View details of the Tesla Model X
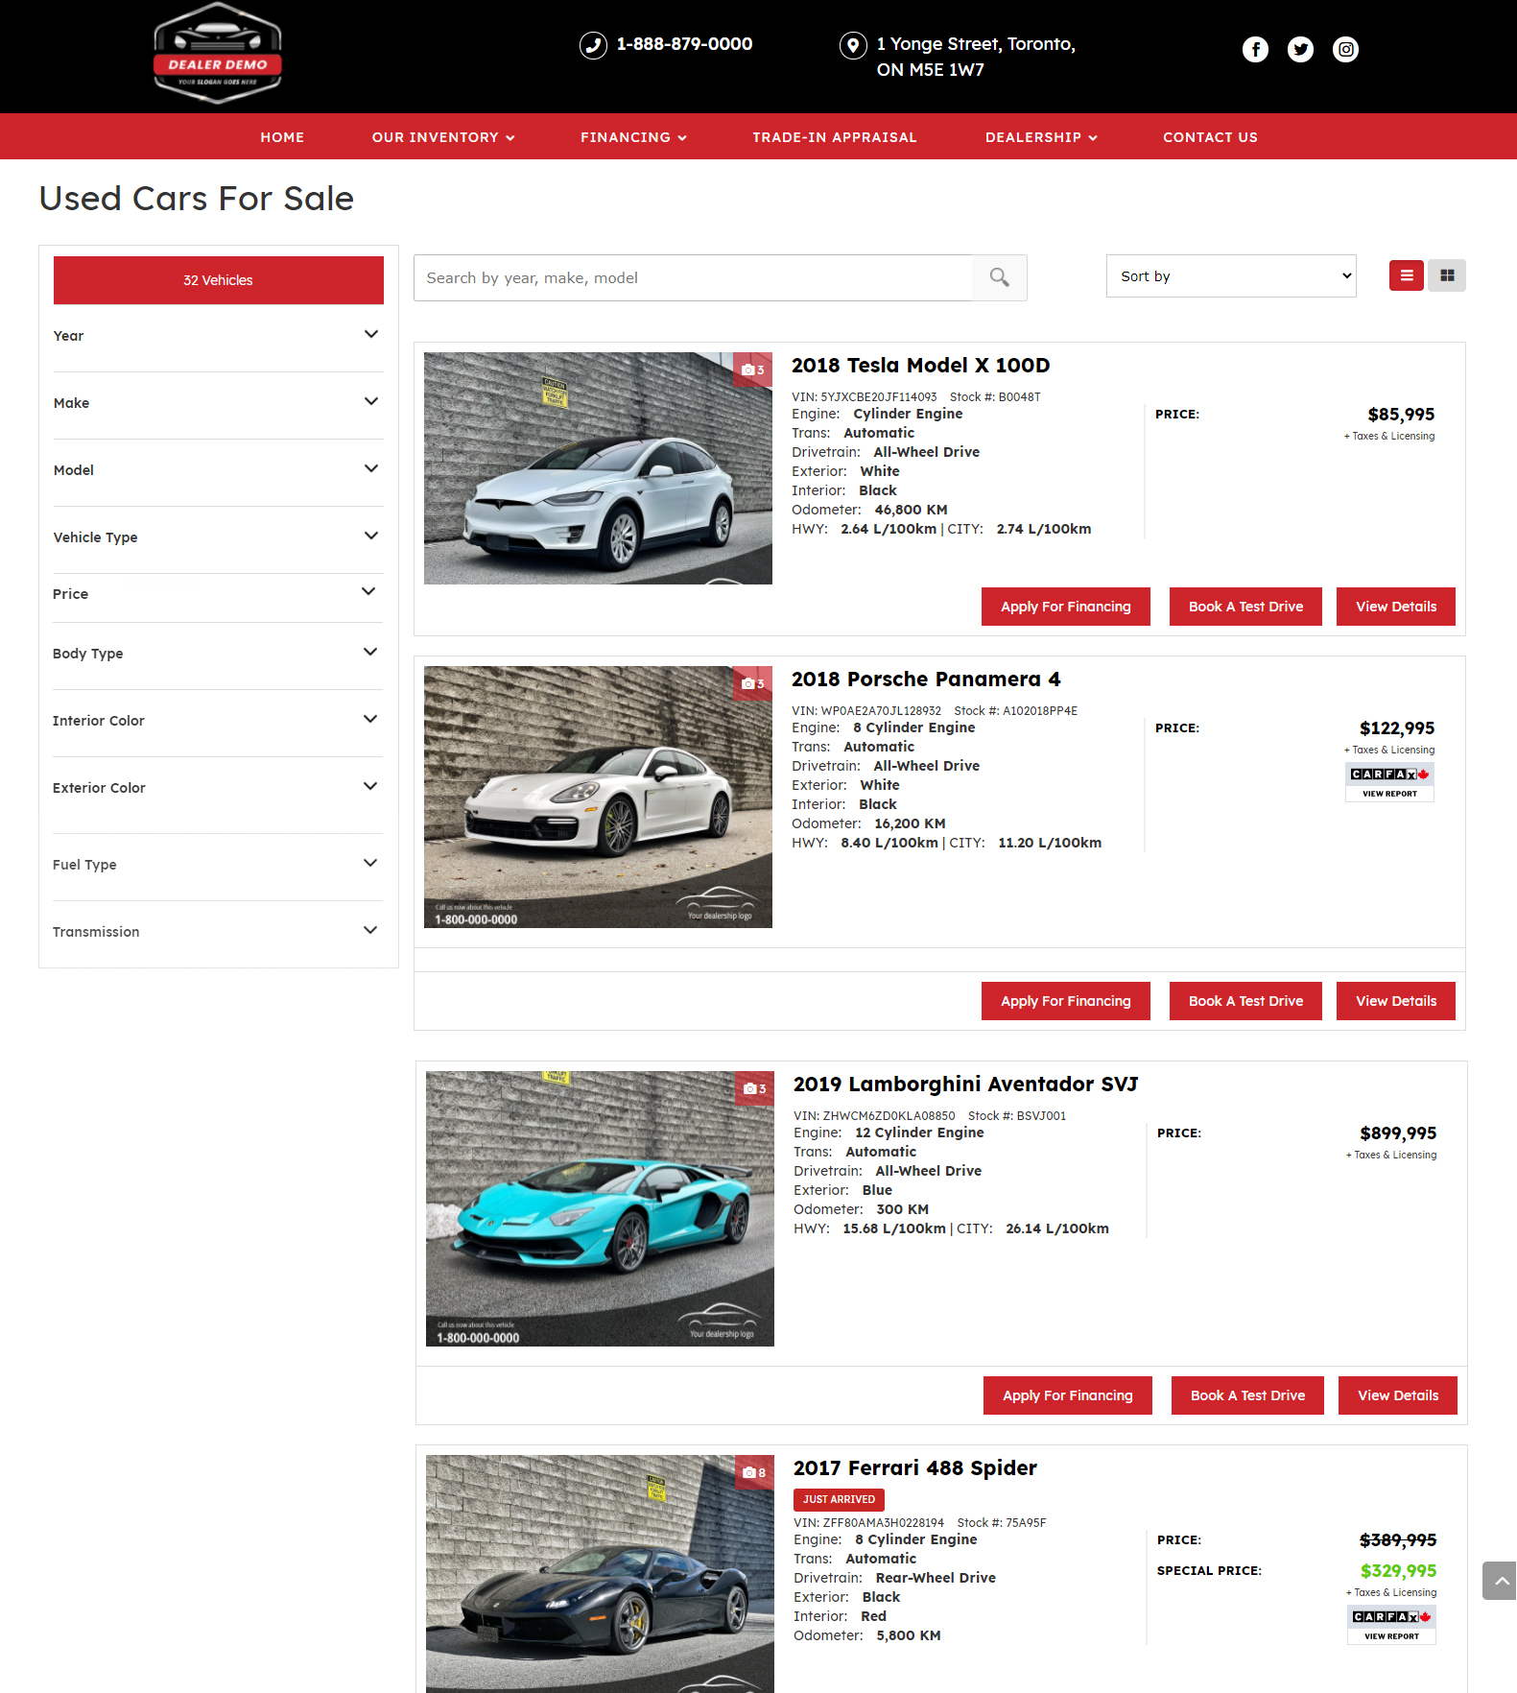Image resolution: width=1517 pixels, height=1693 pixels. pos(1396,607)
